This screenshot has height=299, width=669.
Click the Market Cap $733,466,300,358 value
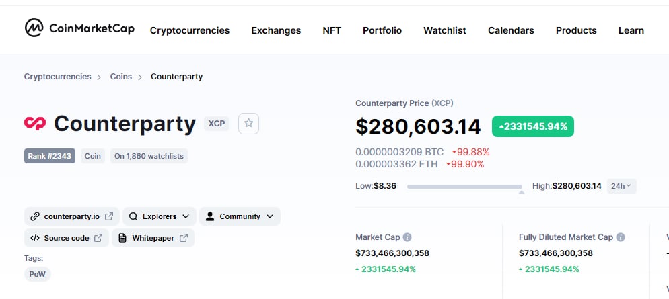(x=392, y=253)
